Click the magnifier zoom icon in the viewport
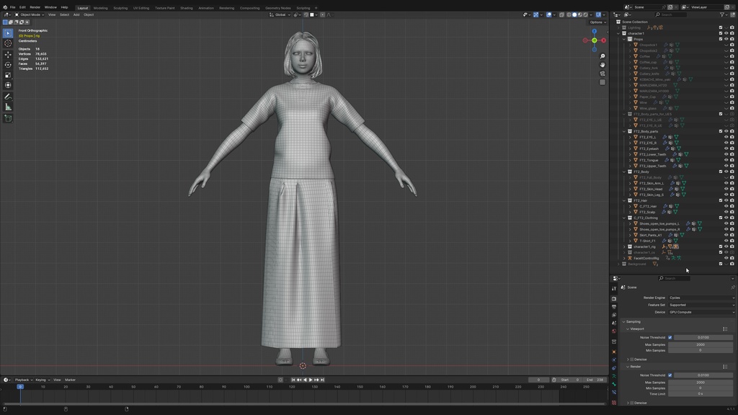 tap(603, 56)
